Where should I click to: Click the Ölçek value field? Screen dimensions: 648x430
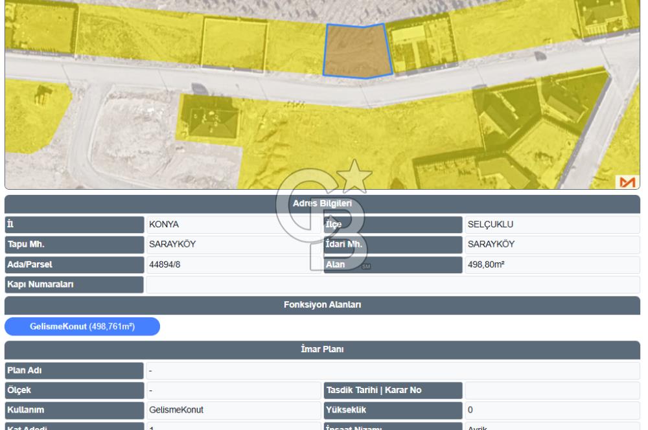tap(233, 390)
